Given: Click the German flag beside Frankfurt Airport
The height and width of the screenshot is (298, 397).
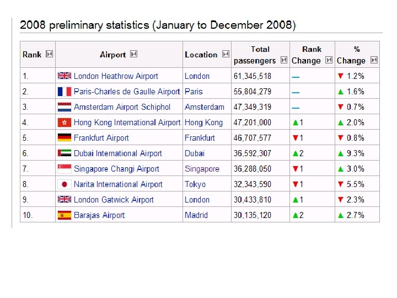Looking at the screenshot, I should (64, 138).
